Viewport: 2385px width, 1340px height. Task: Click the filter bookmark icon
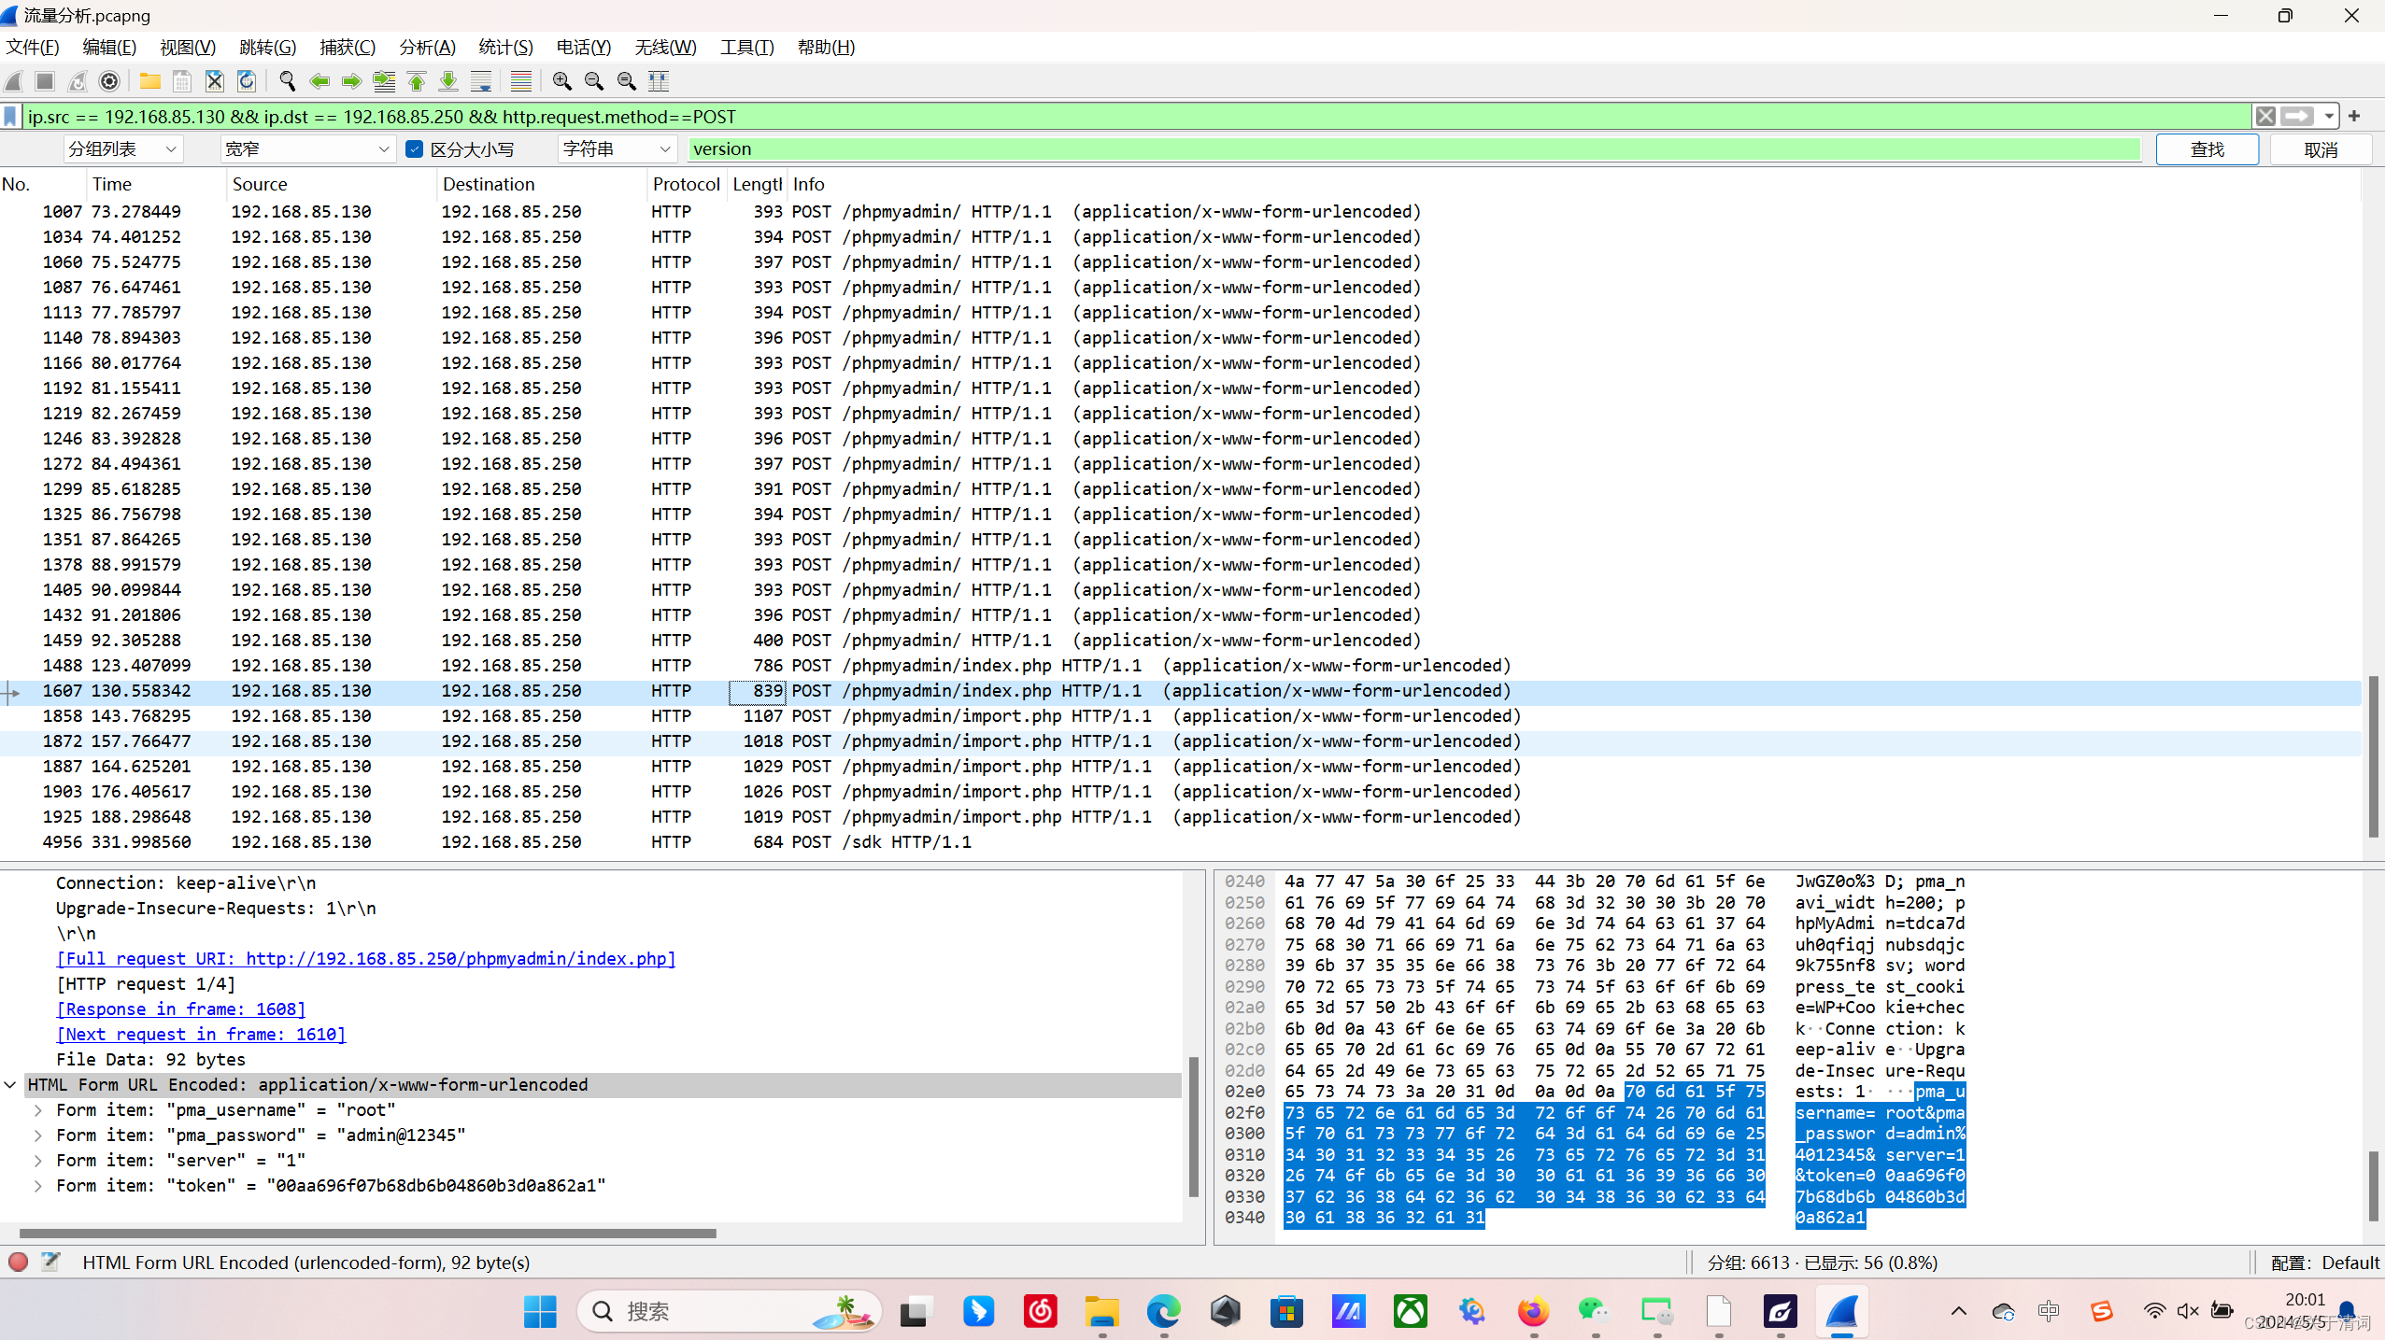click(10, 117)
